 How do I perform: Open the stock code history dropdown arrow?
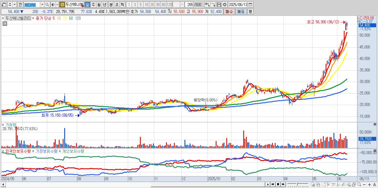pyautogui.click(x=42, y=5)
